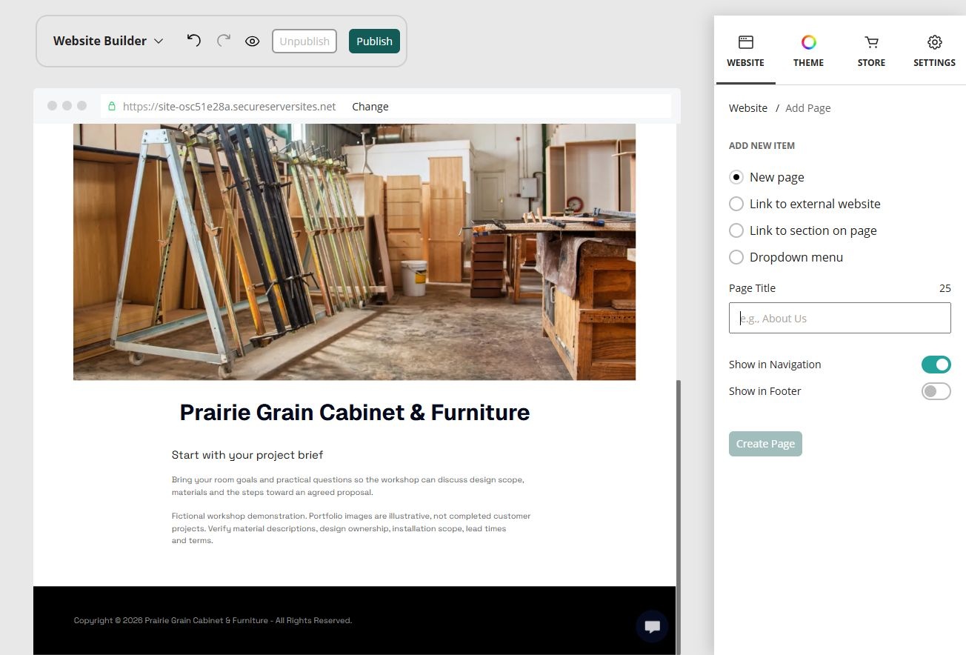Open the chat bubble widget

click(652, 627)
